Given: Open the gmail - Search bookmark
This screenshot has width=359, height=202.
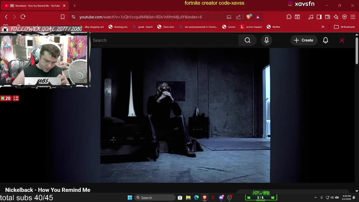Looking at the screenshot, I should 143,27.
